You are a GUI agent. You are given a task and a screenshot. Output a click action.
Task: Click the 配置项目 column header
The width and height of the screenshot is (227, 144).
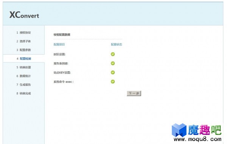coord(59,44)
